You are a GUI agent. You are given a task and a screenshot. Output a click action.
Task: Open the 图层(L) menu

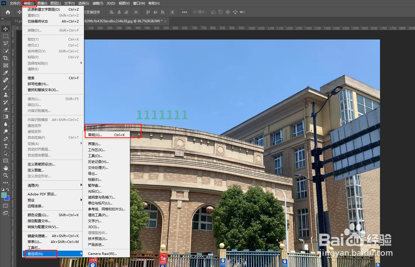56,3
